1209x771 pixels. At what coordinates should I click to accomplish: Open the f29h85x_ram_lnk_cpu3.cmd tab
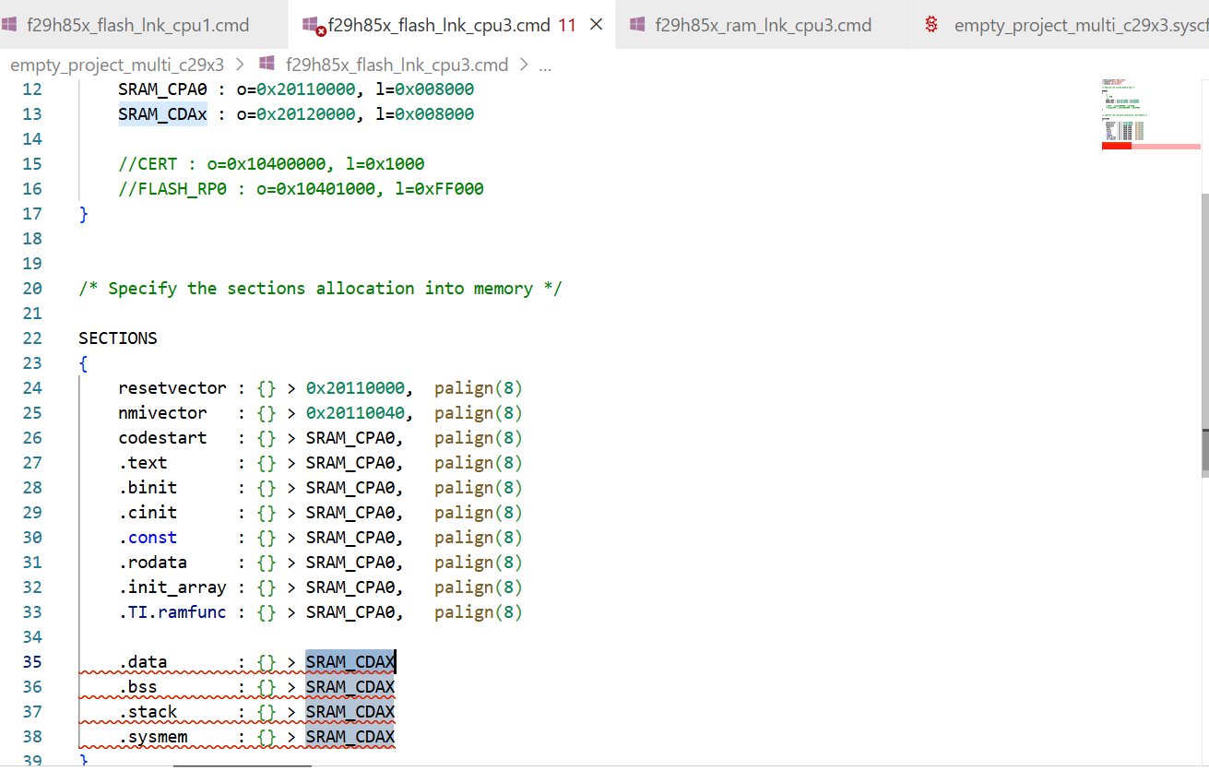[762, 25]
